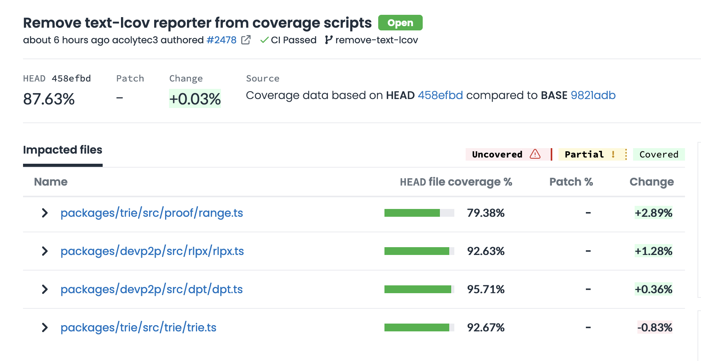Expand the dpt.ts file row
Screen dimensions: 701x361
click(x=44, y=289)
